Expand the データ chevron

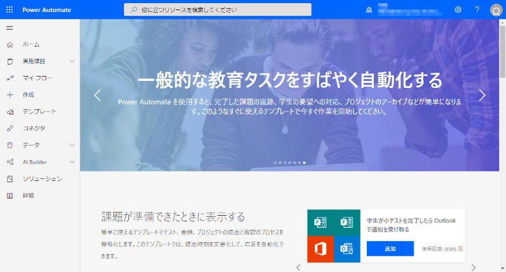(x=72, y=145)
